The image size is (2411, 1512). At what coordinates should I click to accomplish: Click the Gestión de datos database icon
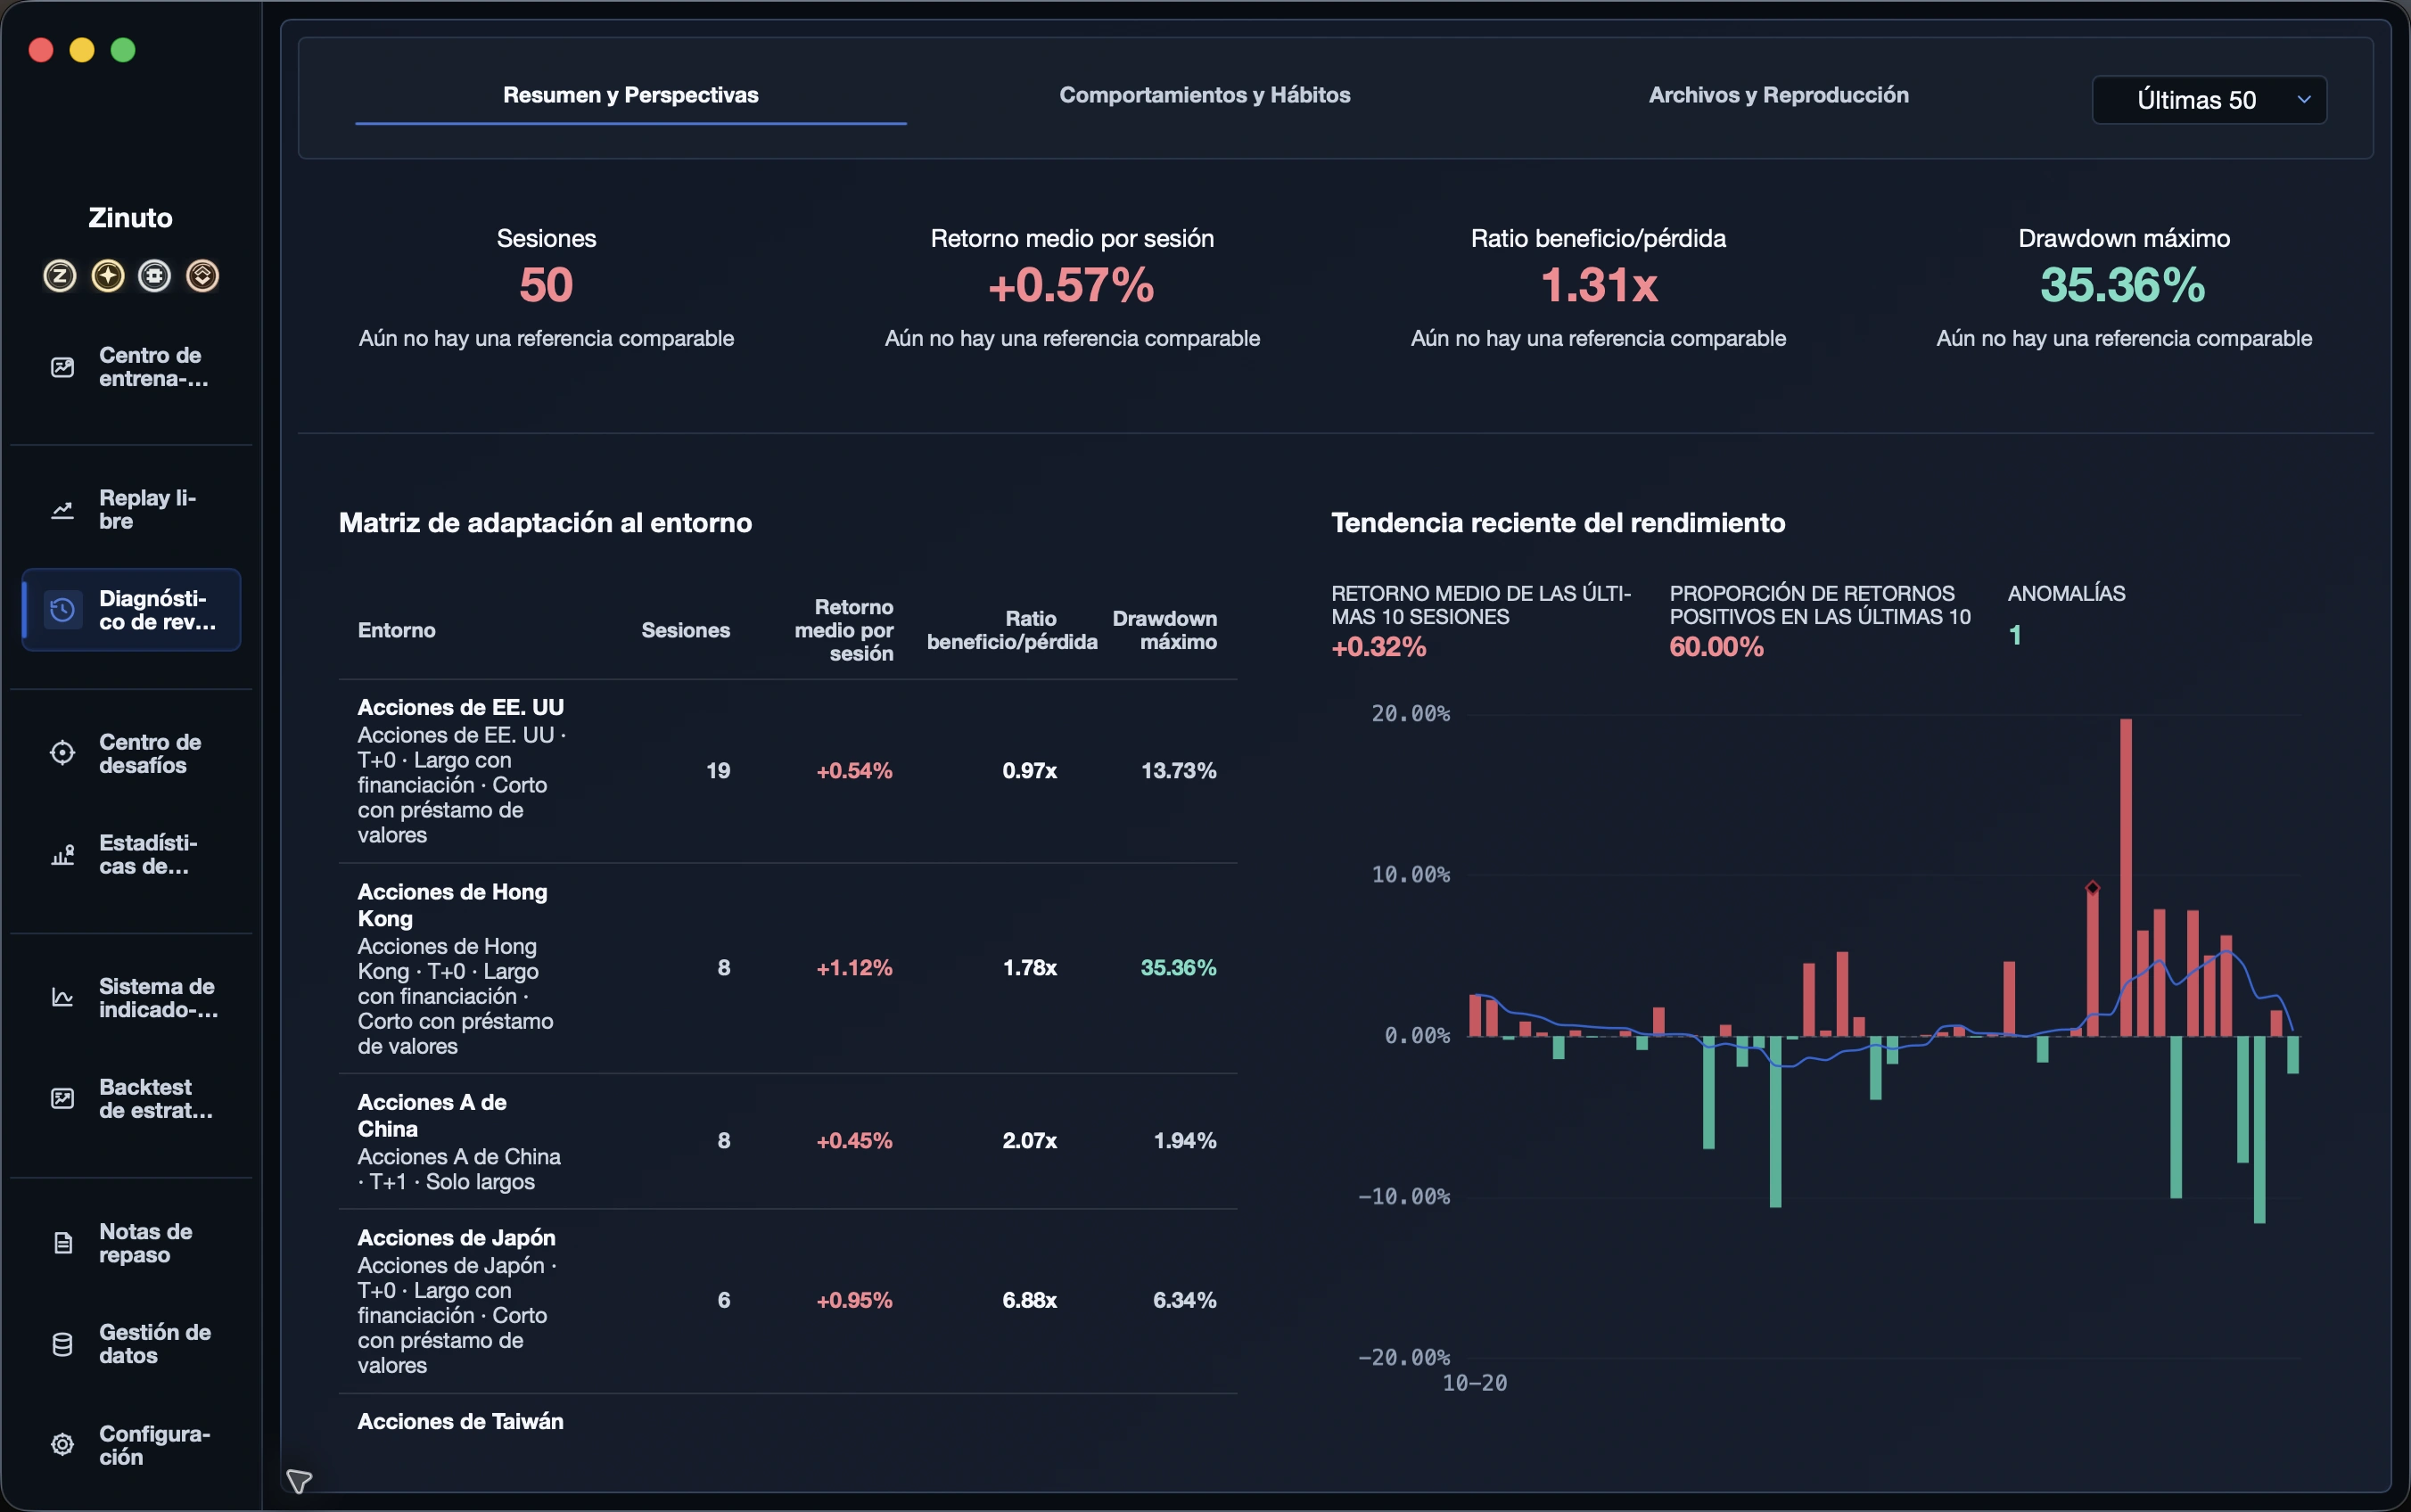pos(62,1344)
